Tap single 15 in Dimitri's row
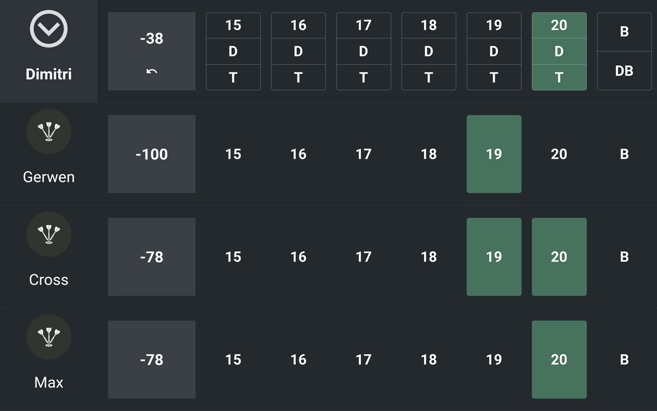Image resolution: width=657 pixels, height=411 pixels. click(x=233, y=26)
